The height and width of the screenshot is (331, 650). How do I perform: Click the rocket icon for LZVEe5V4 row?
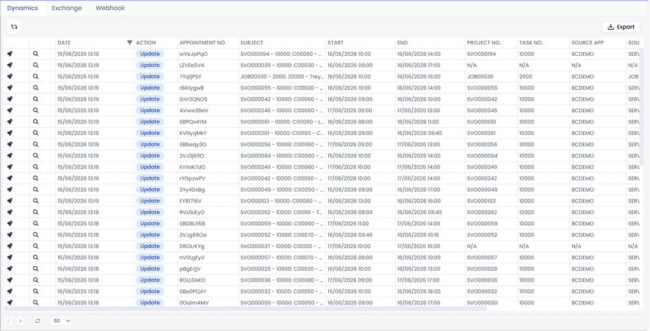tap(10, 65)
